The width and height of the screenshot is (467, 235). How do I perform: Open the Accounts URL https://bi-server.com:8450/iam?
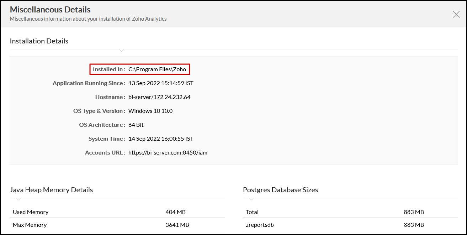click(168, 152)
